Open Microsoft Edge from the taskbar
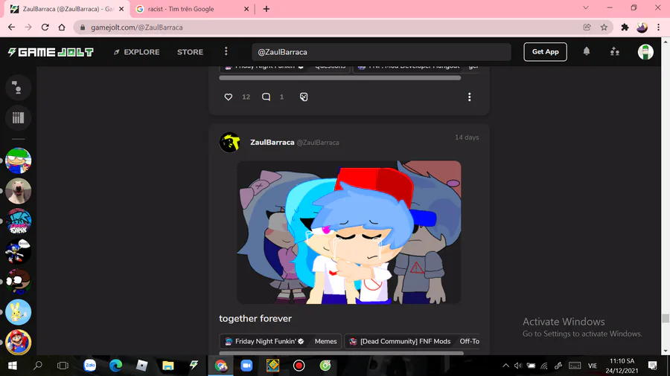This screenshot has width=670, height=376. [x=116, y=366]
